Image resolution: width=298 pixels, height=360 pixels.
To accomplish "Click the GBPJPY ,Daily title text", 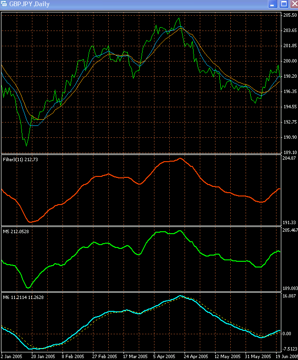I will click(x=30, y=4).
